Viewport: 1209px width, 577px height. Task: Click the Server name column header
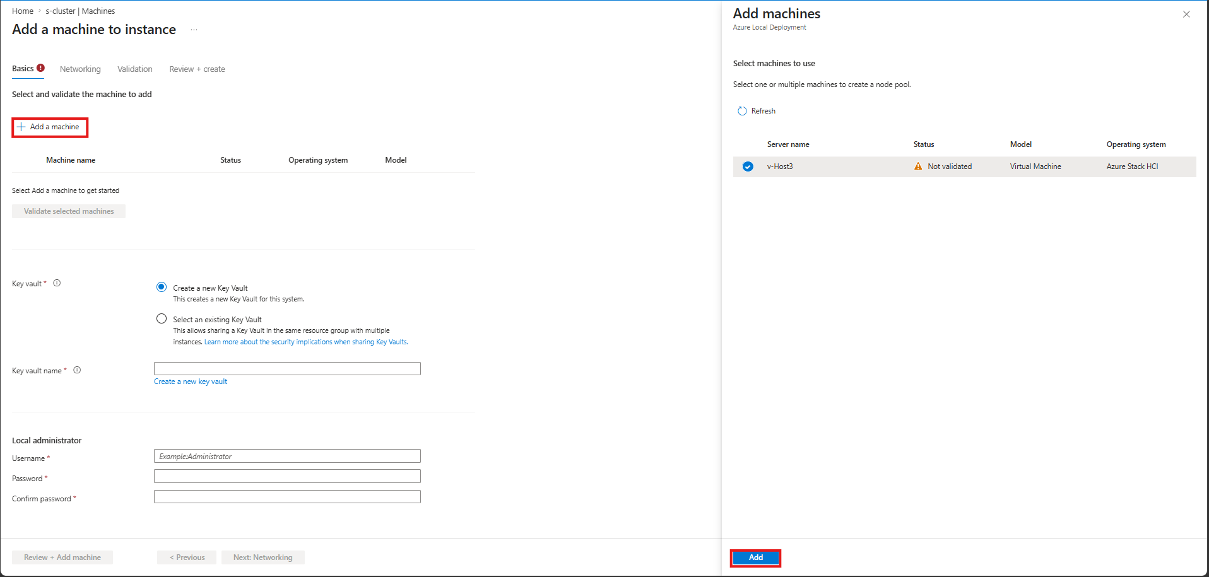788,144
